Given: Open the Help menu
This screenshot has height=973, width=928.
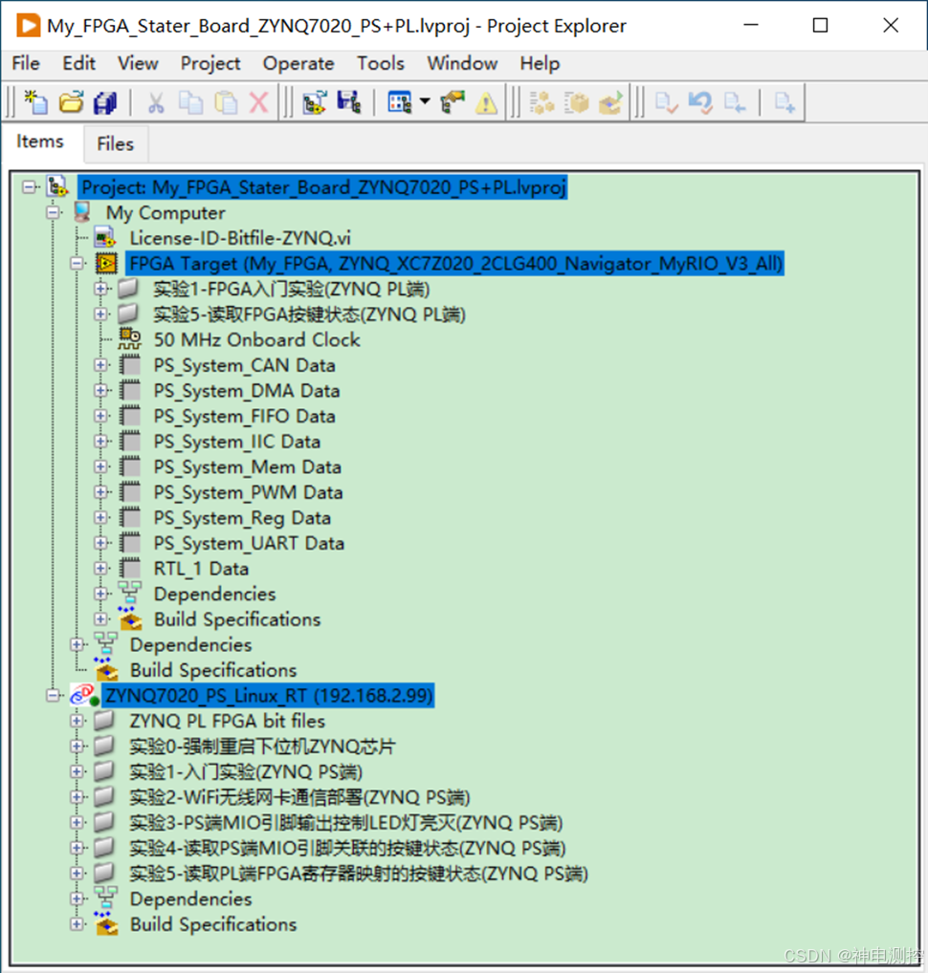Looking at the screenshot, I should click(540, 63).
